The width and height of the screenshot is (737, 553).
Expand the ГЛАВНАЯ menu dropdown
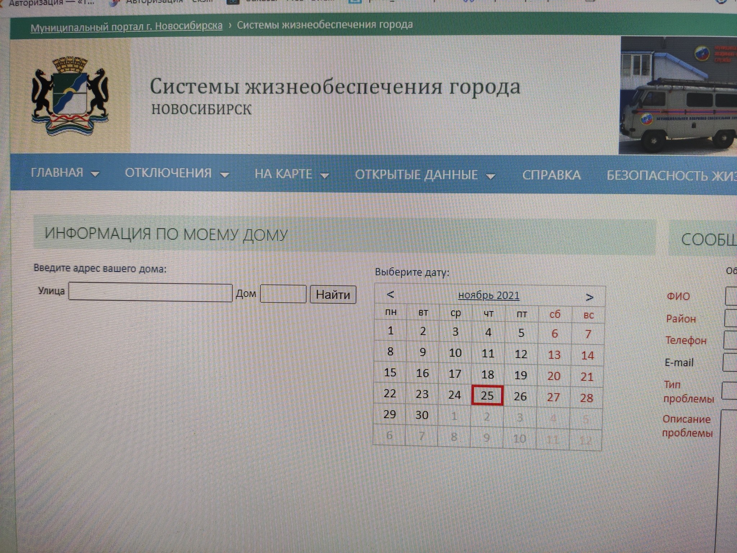[65, 173]
